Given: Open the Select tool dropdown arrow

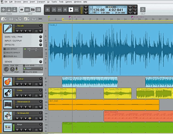Looking at the screenshot, I should (x=6, y=19).
